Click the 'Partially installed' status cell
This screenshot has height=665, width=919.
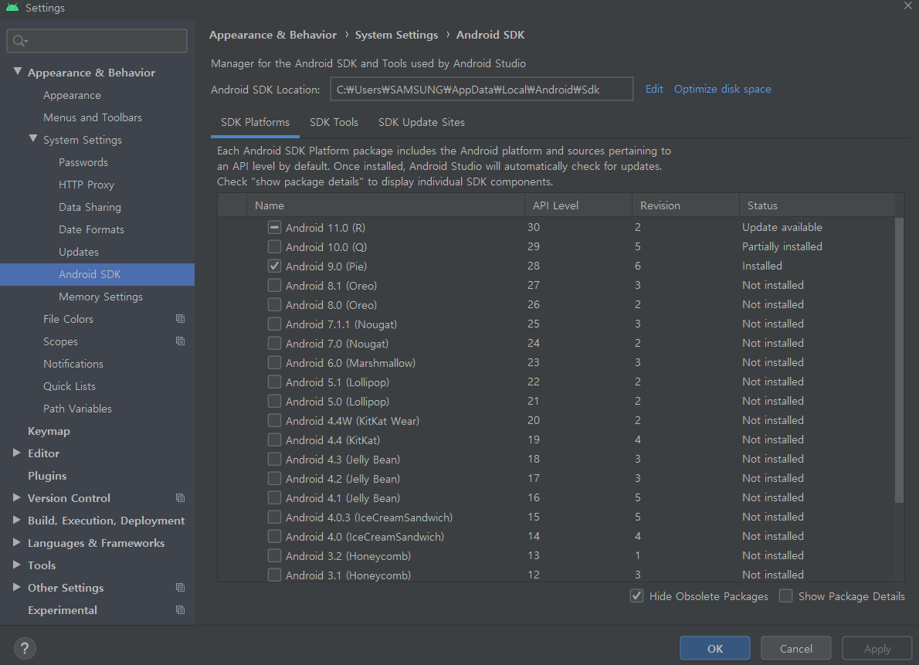(782, 246)
